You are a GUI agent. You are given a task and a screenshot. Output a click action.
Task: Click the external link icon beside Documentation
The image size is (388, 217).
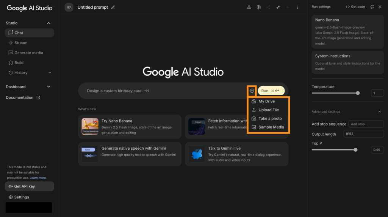click(38, 98)
